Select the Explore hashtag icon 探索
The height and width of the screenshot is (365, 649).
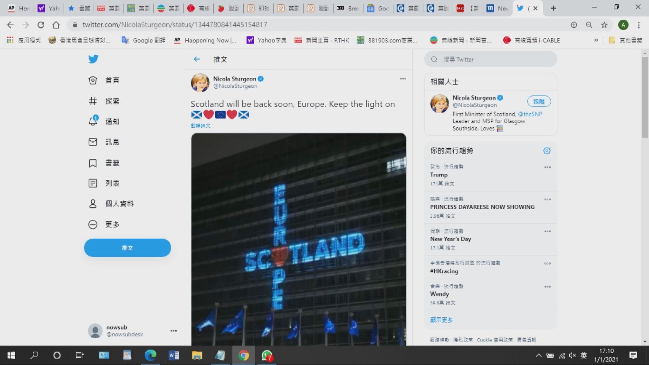93,101
